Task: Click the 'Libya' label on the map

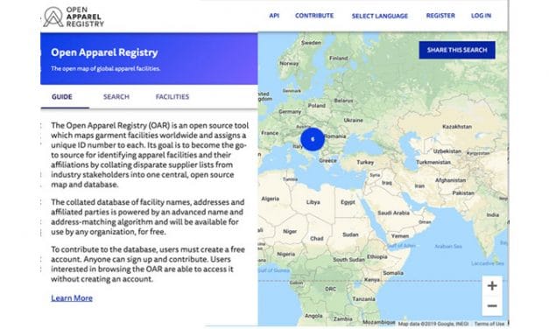Action: click(313, 202)
